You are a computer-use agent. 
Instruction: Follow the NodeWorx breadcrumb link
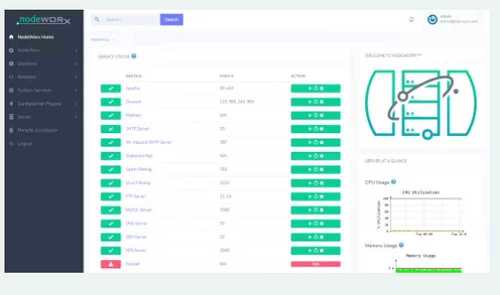point(100,40)
